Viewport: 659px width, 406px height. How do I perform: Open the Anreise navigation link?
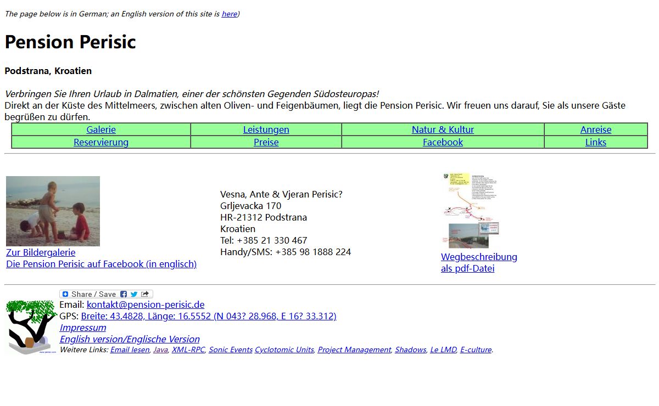pos(596,129)
